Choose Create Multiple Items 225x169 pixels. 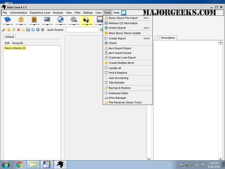[x=128, y=63]
